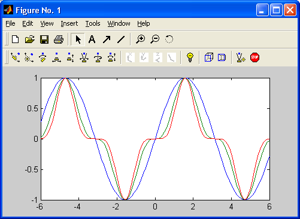Click the MATLAB logo in the title bar
This screenshot has width=300, height=219.
(8, 10)
